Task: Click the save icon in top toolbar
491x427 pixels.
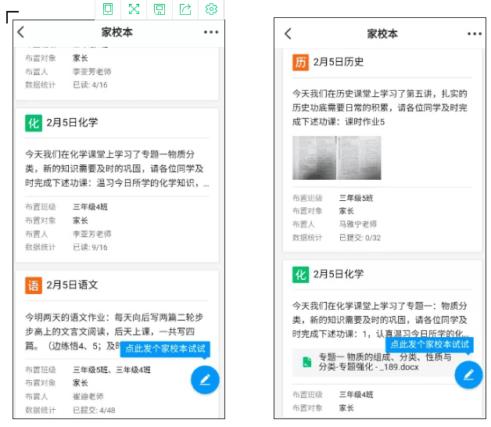Action: click(x=159, y=9)
